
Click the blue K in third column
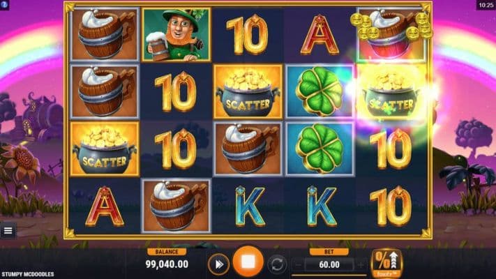click(x=250, y=206)
